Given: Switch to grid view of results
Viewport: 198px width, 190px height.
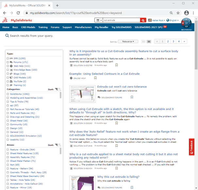Looking at the screenshot, I should pos(143,41).
